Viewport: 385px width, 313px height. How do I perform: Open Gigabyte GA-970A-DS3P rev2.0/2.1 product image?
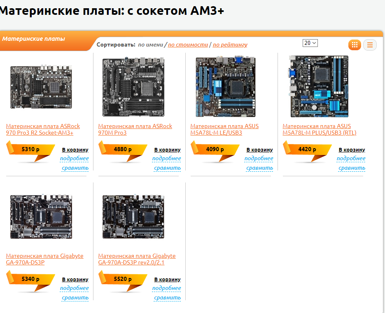tap(133, 217)
